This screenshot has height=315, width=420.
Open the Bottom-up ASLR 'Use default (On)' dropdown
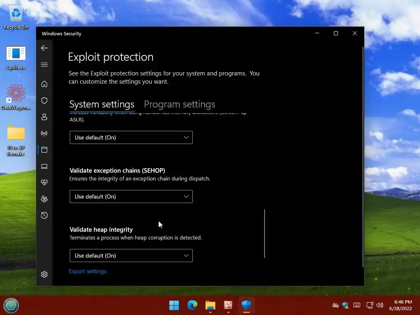click(131, 137)
